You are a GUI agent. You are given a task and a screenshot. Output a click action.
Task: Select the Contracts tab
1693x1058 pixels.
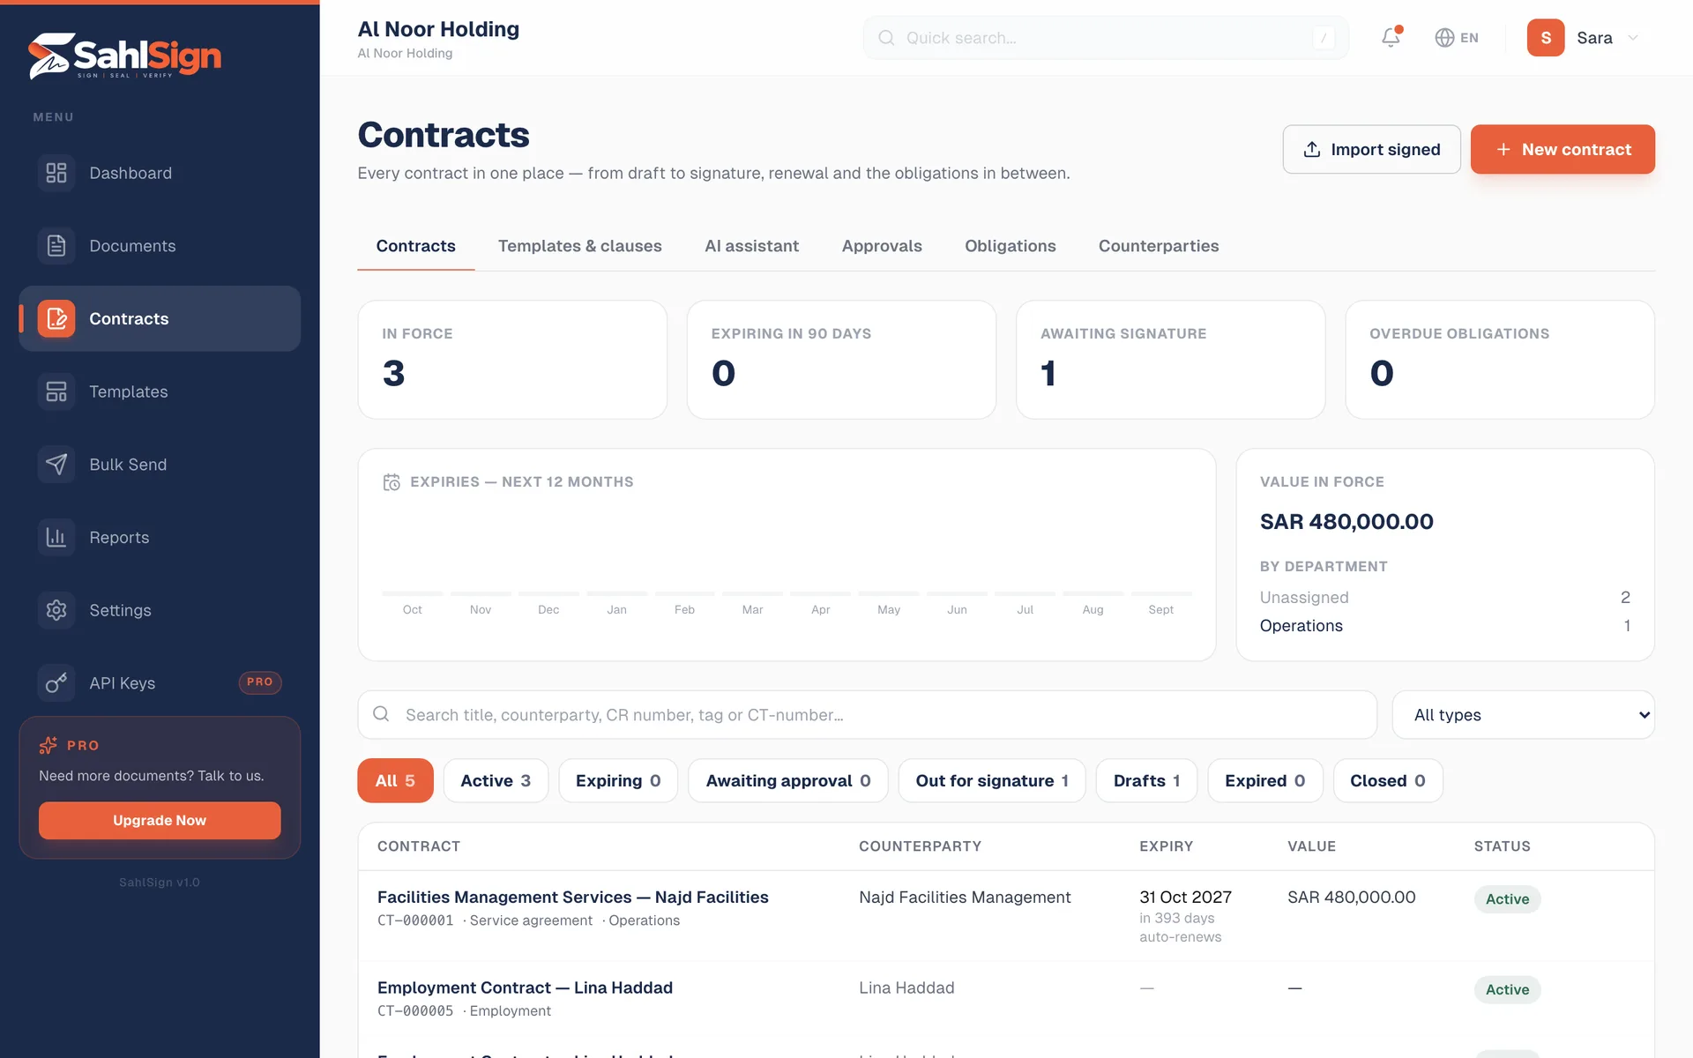pos(415,246)
